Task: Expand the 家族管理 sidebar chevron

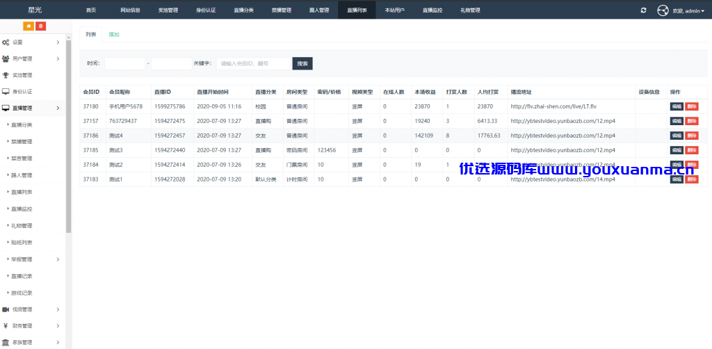Action: click(x=58, y=342)
